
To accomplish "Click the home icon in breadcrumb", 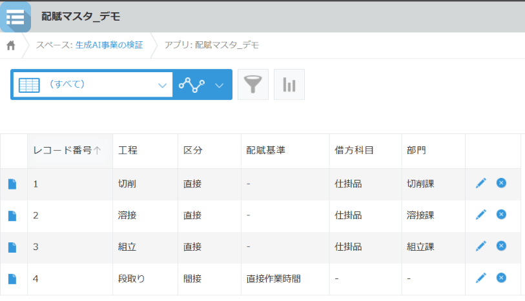I will (x=11, y=45).
